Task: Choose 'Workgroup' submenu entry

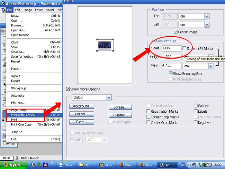Action: click(34, 88)
